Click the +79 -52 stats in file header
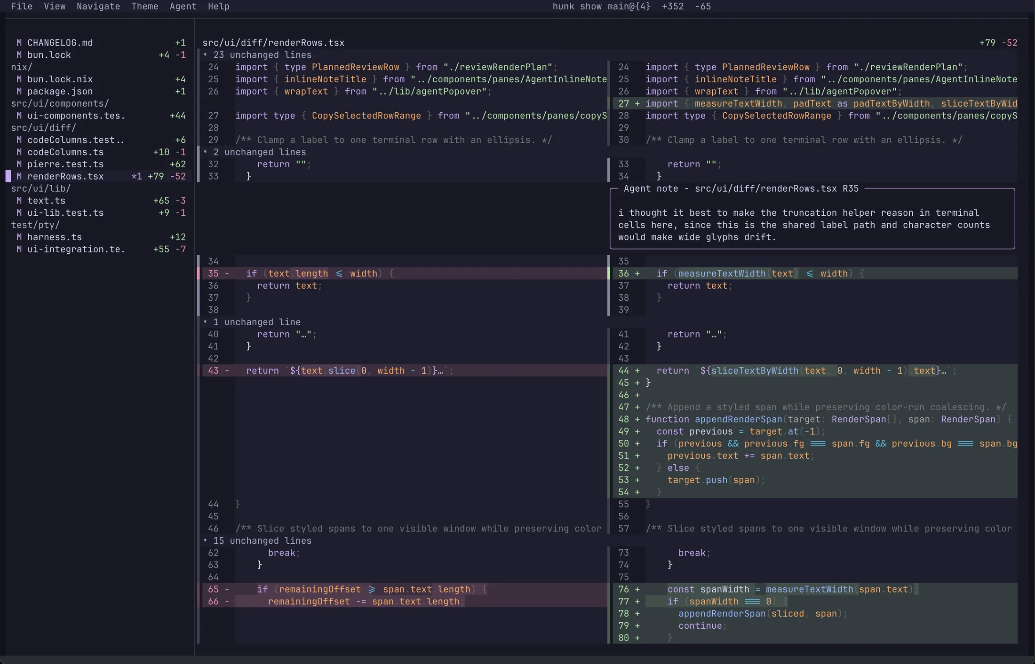Screen dimensions: 1035x664 (x=998, y=43)
